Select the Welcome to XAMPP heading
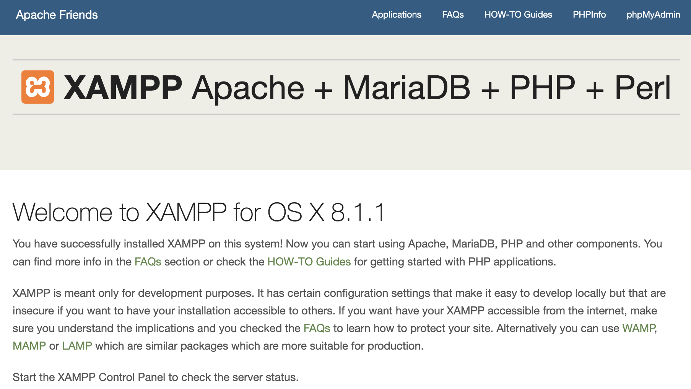 (x=199, y=211)
